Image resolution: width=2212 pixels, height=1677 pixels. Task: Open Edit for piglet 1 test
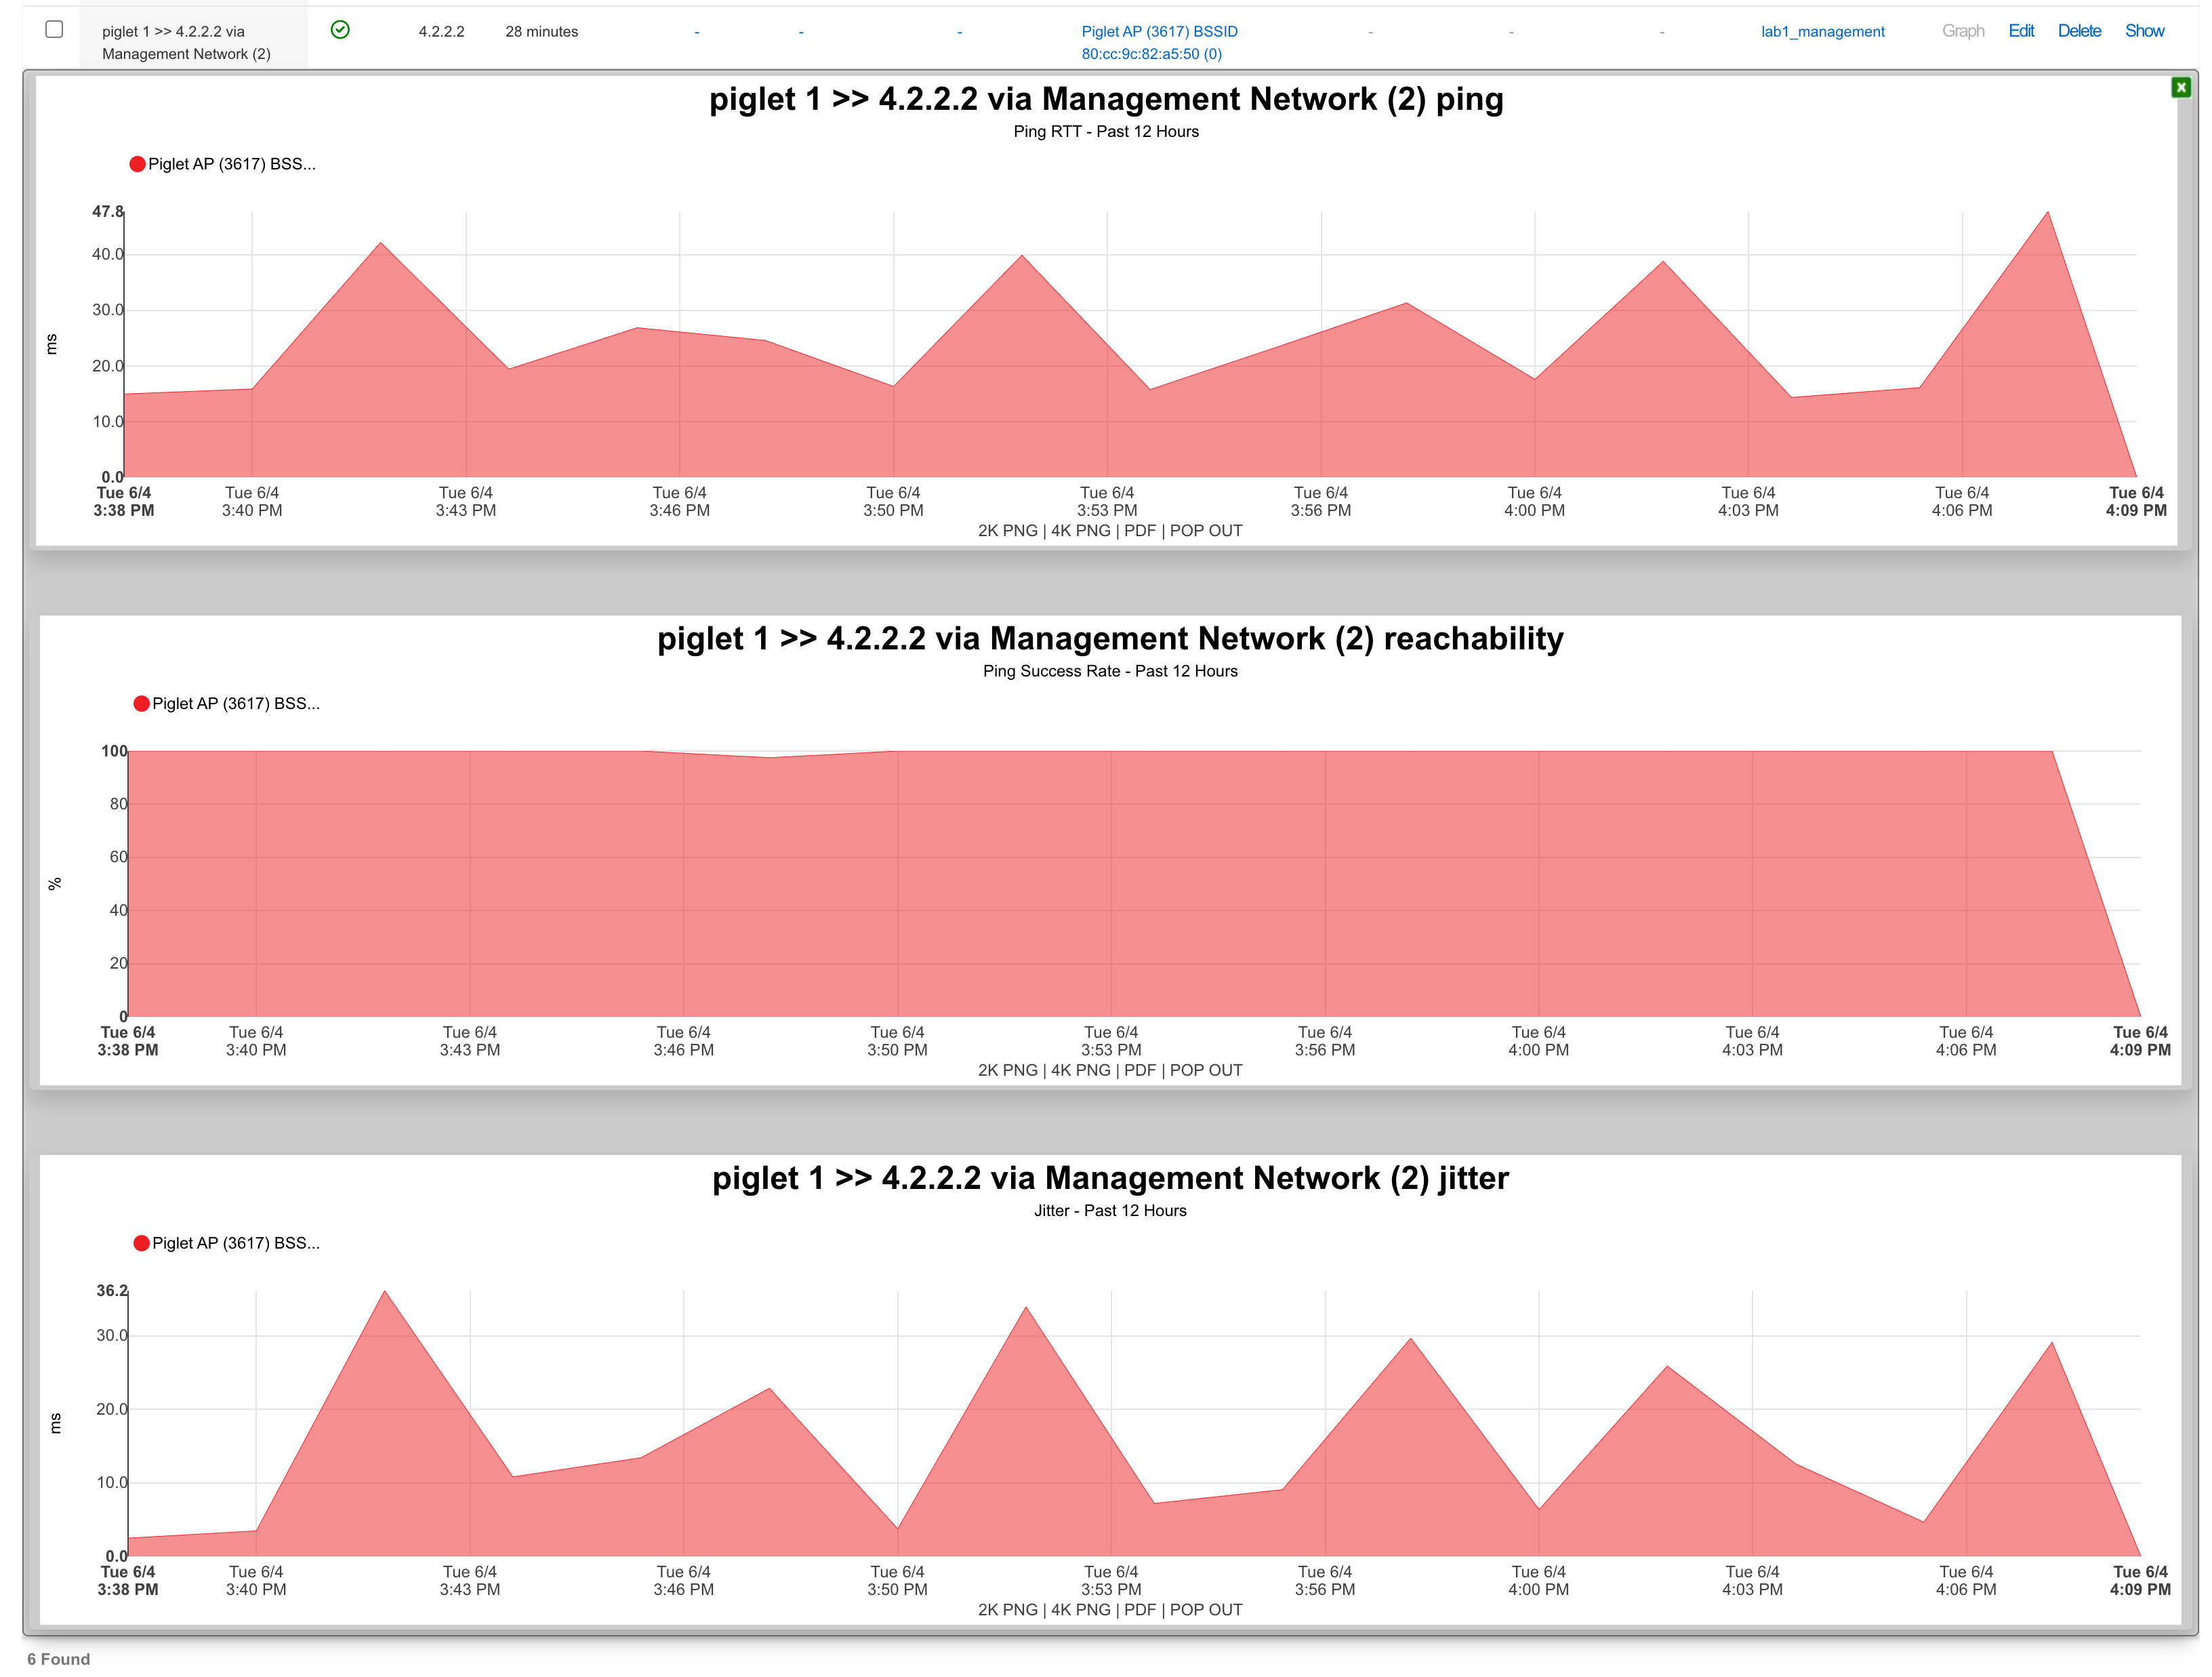tap(2021, 31)
